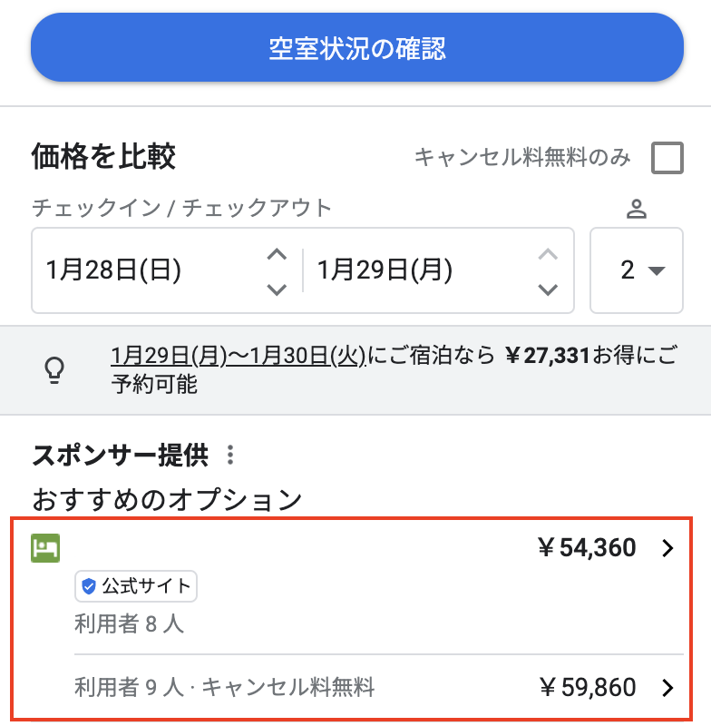Image resolution: width=711 pixels, height=726 pixels.
Task: Click the person icon above guest count
Action: 637,210
